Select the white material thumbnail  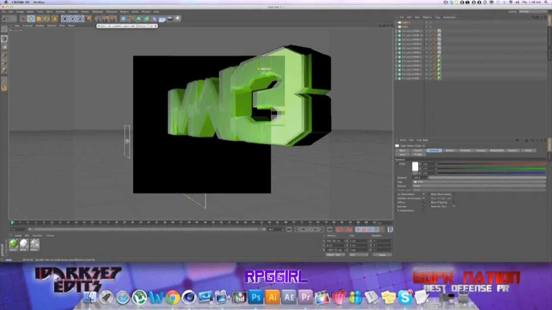pyautogui.click(x=24, y=245)
